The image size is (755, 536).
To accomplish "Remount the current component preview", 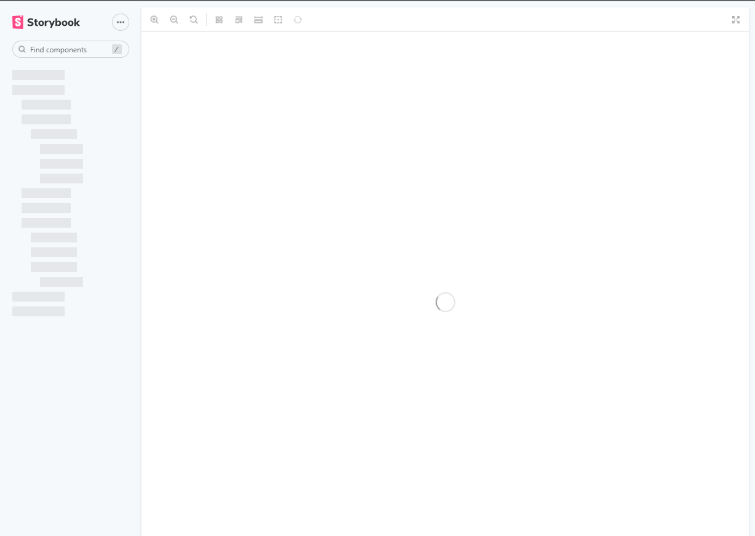I will pyautogui.click(x=298, y=19).
